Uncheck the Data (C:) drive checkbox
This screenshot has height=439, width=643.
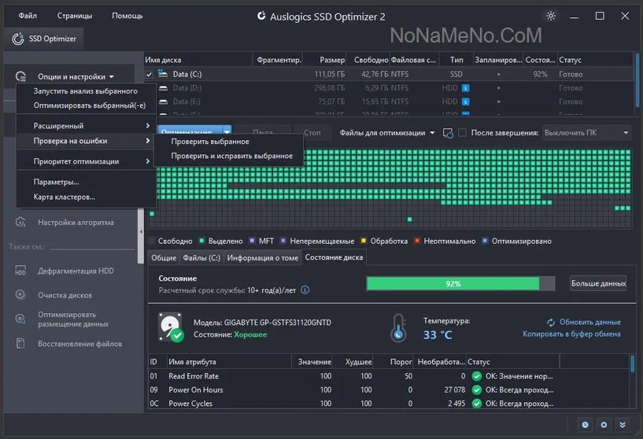click(x=150, y=74)
